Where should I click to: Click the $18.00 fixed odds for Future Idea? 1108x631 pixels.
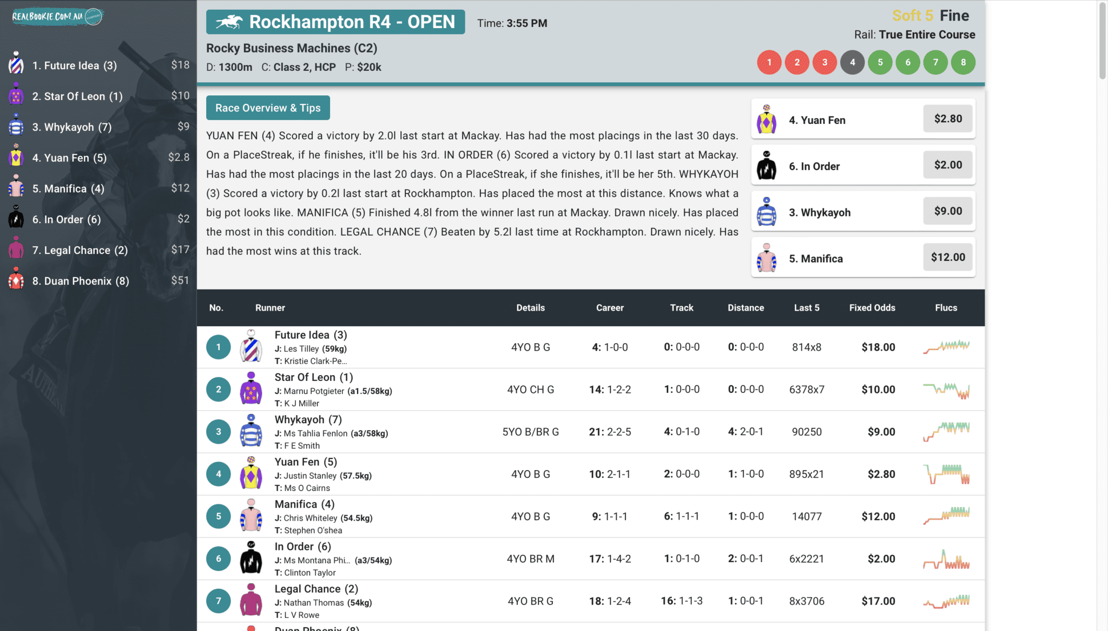(878, 347)
